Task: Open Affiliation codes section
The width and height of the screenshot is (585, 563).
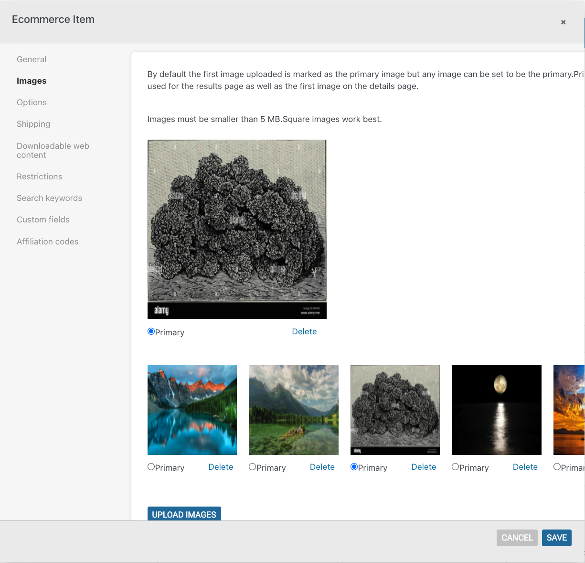Action: [47, 242]
